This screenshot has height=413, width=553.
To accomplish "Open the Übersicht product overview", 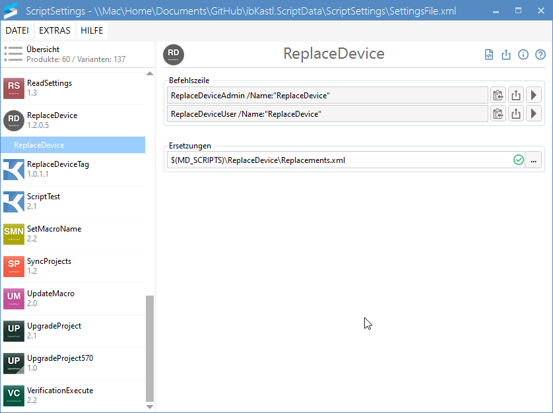I will click(x=43, y=54).
